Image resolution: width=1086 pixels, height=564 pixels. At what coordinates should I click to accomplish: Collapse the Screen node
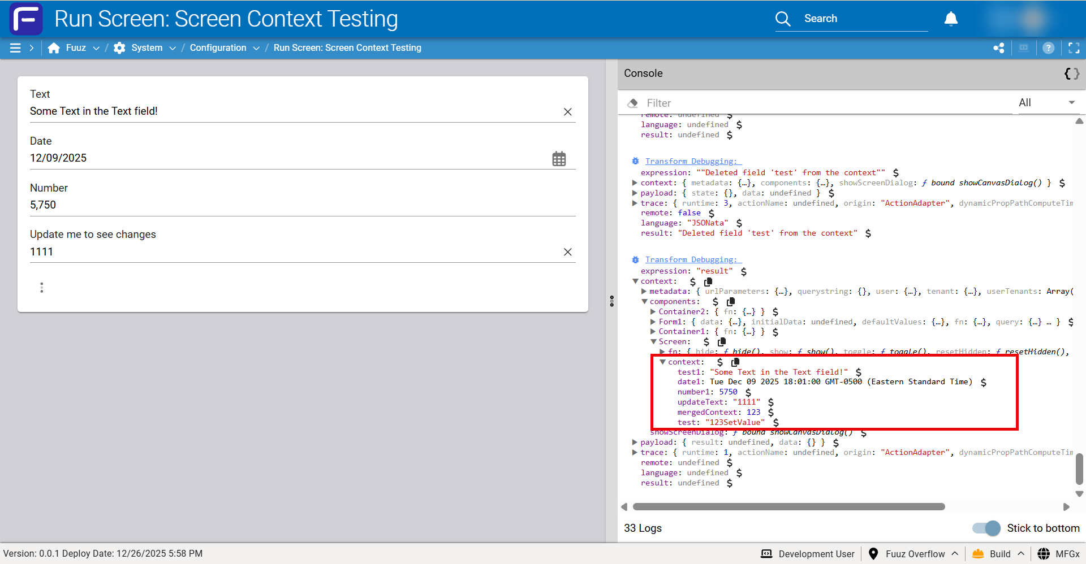(653, 342)
